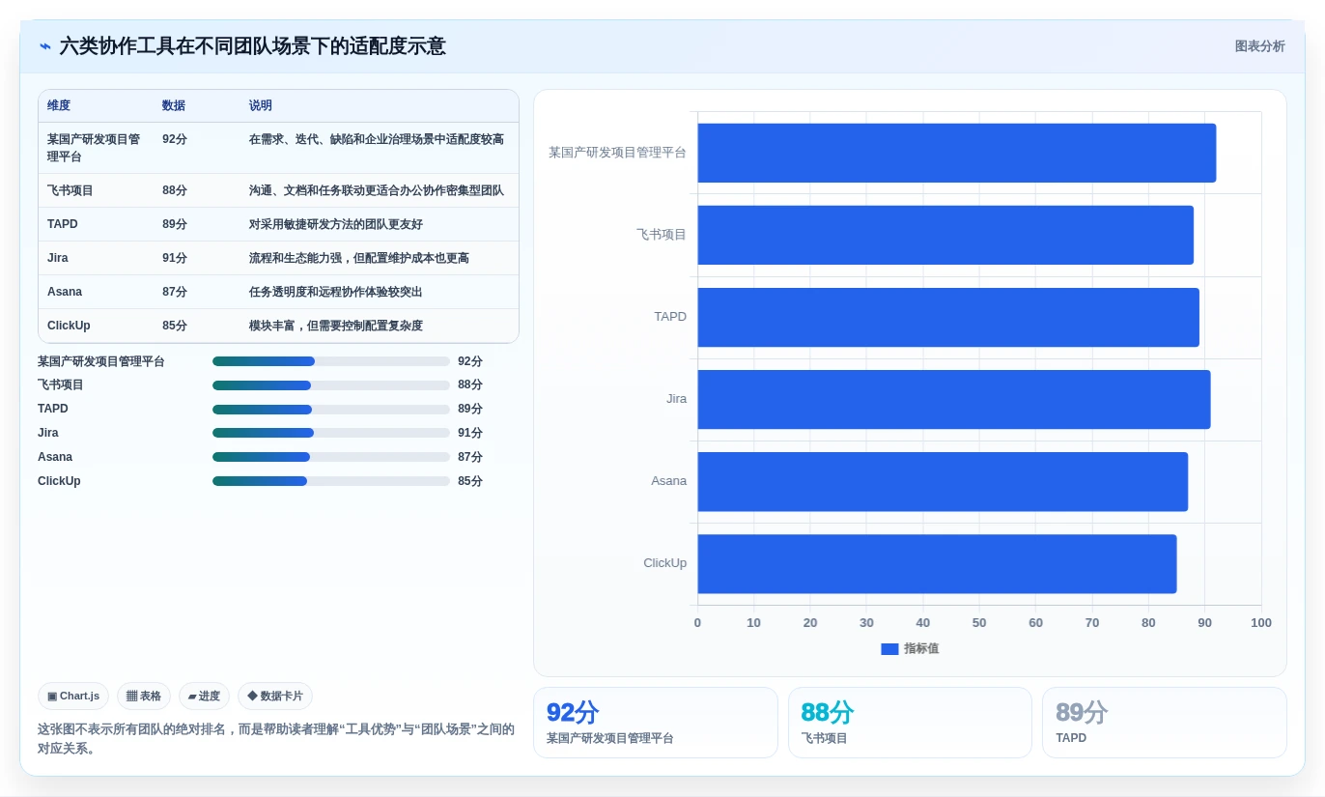Click the lightning icon beside the title
The width and height of the screenshot is (1325, 797).
[45, 46]
